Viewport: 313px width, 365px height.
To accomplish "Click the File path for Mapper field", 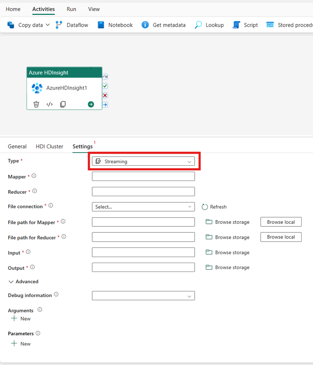I will [143, 222].
